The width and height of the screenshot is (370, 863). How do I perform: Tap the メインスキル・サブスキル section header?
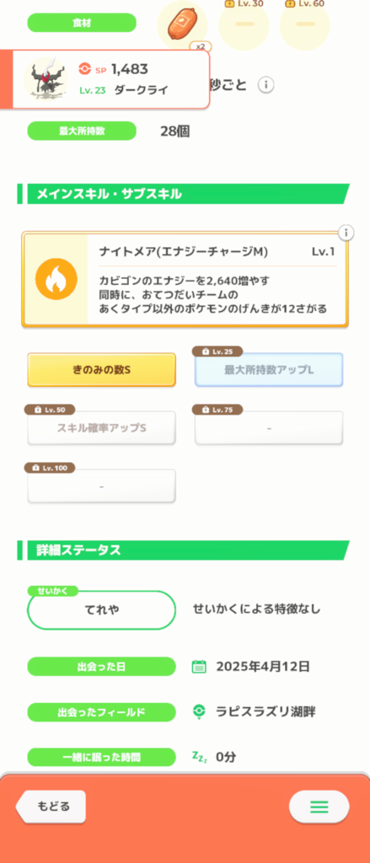click(x=184, y=194)
